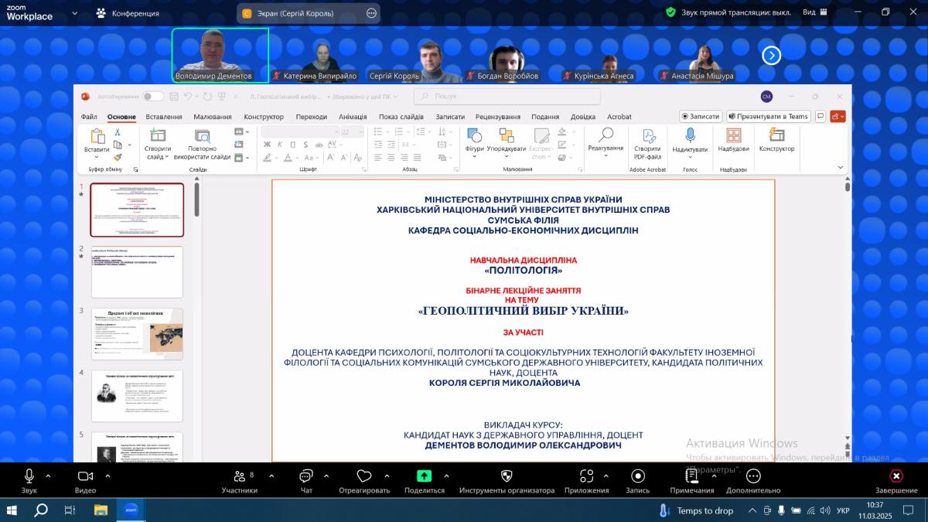Open the Чат chat panel
The image size is (928, 522).
click(306, 476)
